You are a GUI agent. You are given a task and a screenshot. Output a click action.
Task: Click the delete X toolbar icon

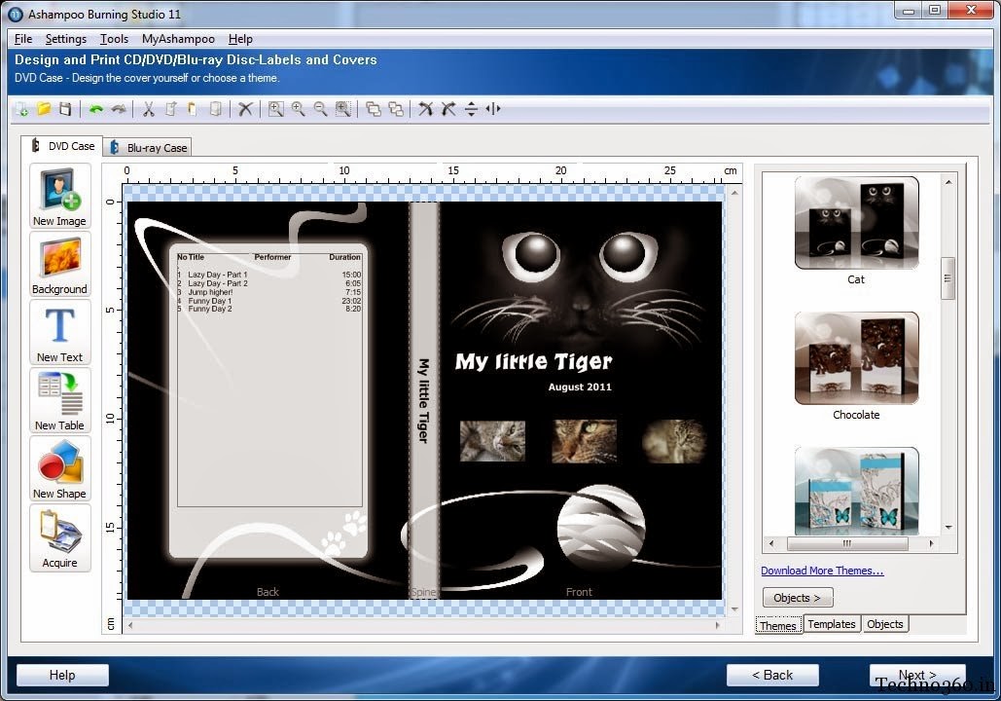[245, 109]
